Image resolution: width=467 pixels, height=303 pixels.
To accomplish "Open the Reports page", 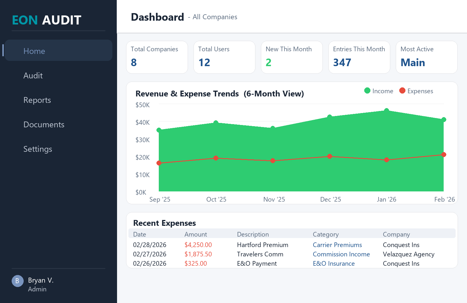I will [37, 100].
